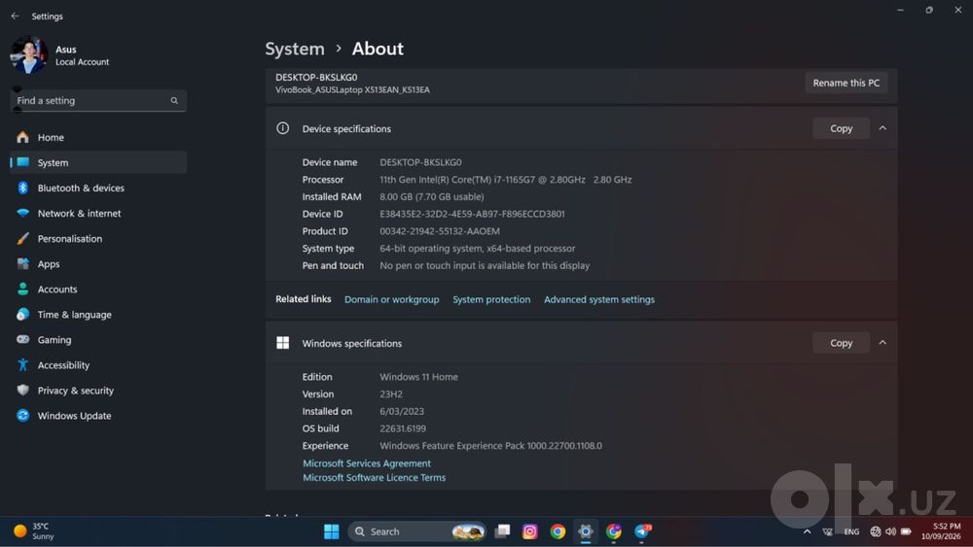Open Telegram from the taskbar

642,530
